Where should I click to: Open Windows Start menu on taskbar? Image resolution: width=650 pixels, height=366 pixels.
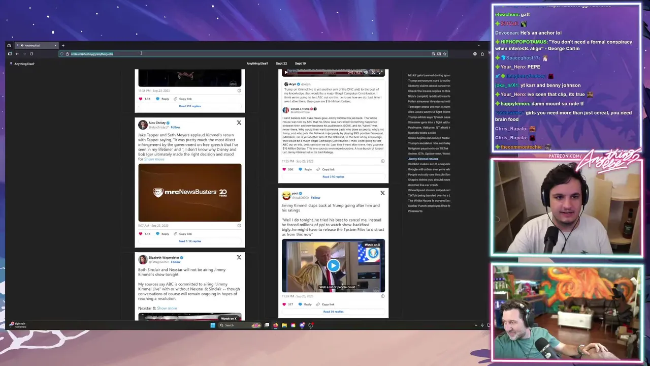coord(213,325)
